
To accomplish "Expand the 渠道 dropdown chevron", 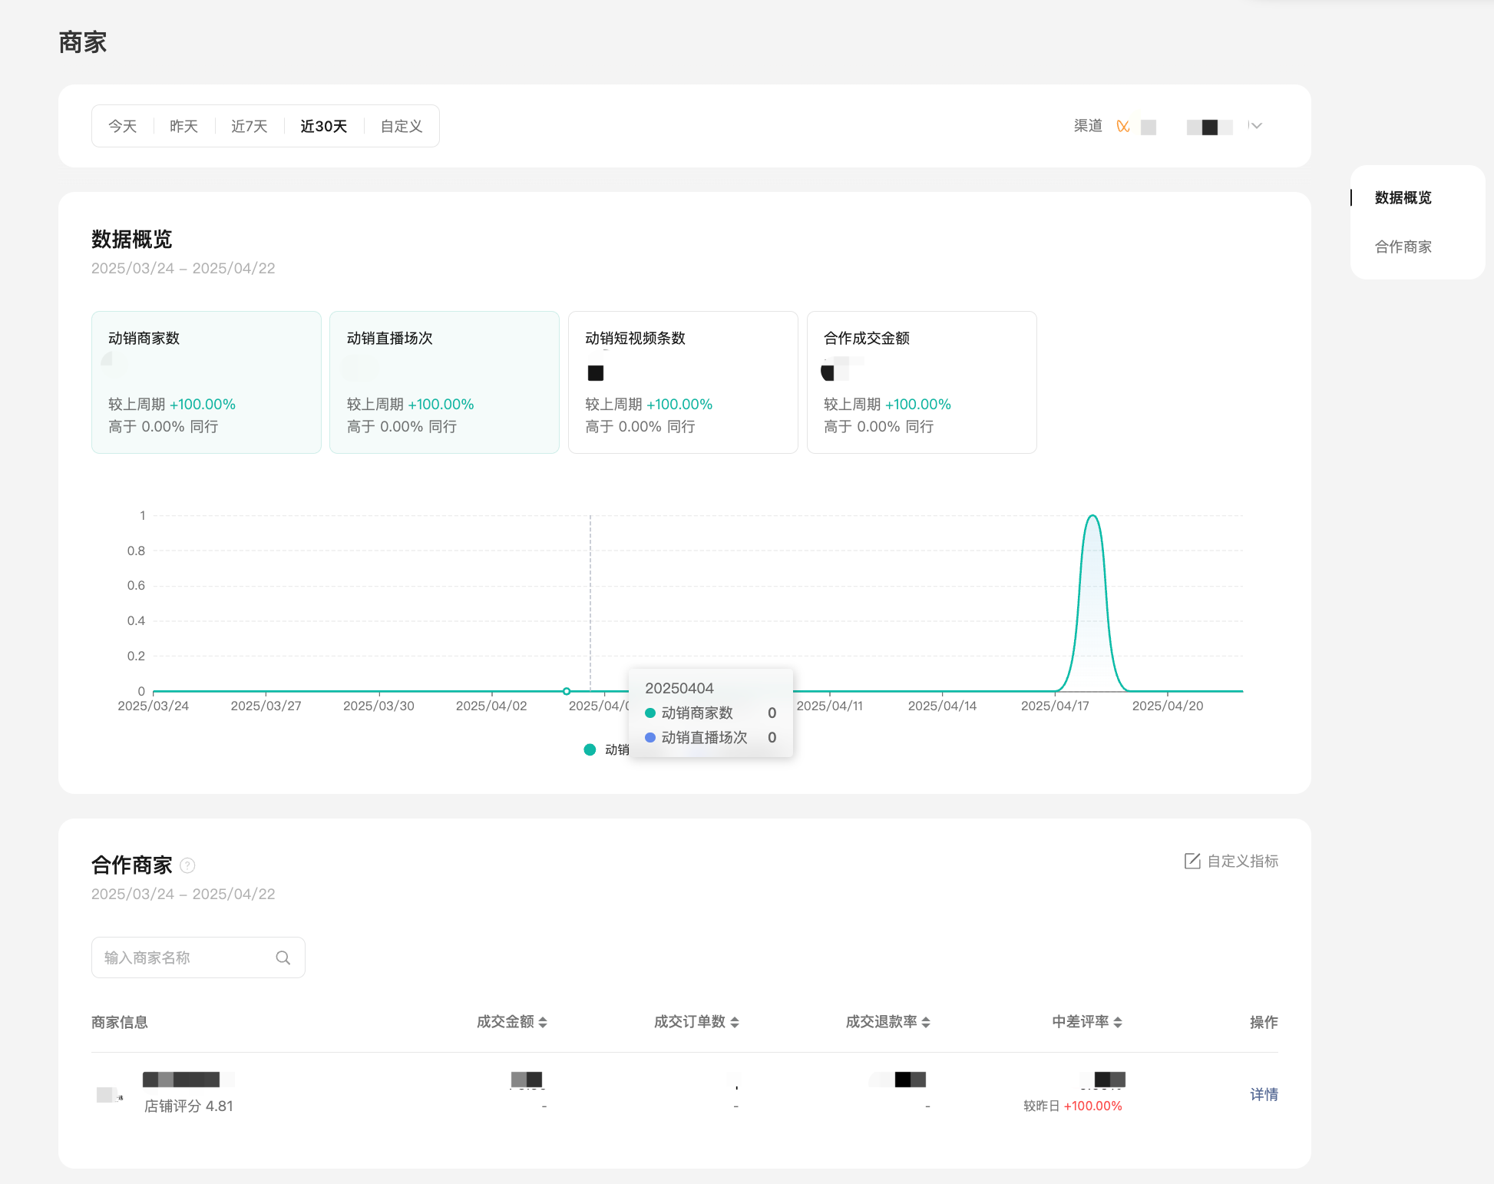I will [1256, 125].
